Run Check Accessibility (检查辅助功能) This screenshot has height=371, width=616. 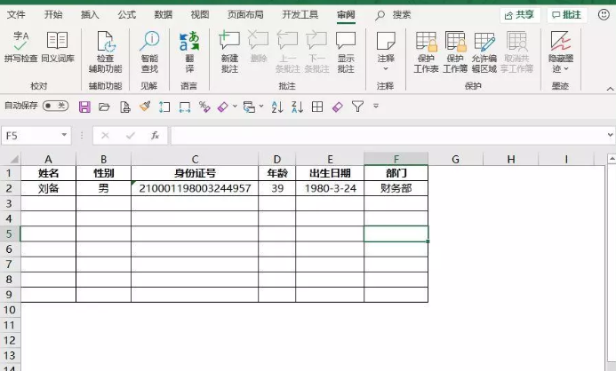[x=105, y=52]
